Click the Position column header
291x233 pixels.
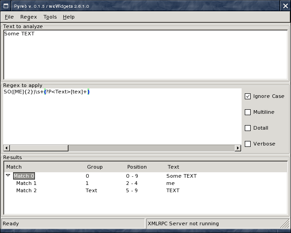click(x=137, y=167)
